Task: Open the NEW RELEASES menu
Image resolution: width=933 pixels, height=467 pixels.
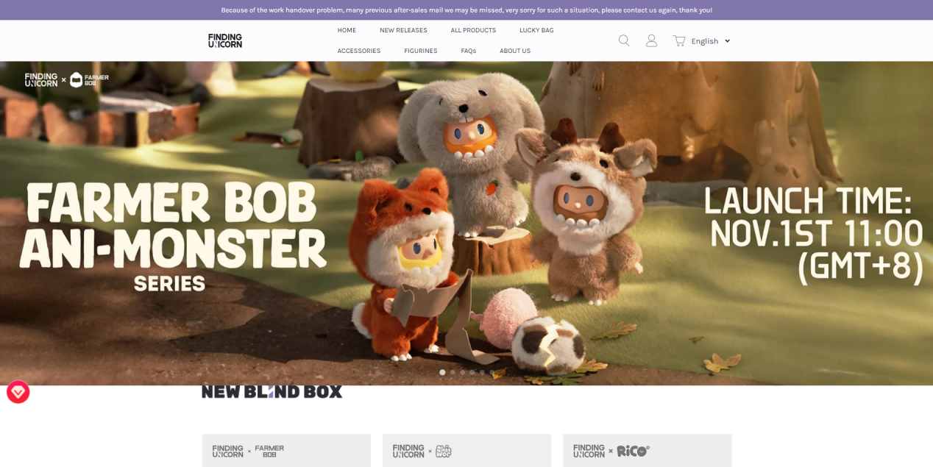Action: coord(403,30)
